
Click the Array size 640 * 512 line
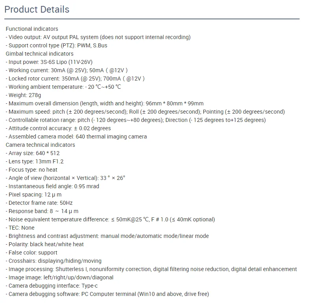point(33,153)
